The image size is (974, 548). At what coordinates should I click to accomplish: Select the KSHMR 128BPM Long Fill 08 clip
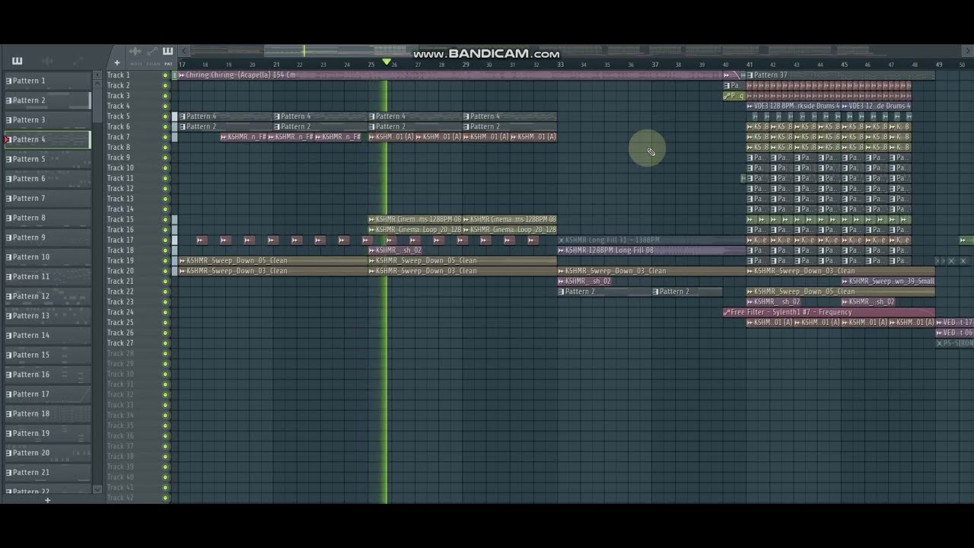click(652, 250)
